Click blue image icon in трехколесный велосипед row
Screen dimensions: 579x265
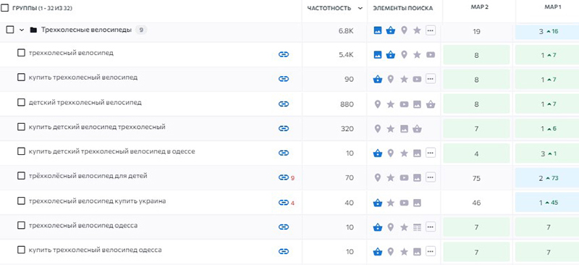pos(377,55)
